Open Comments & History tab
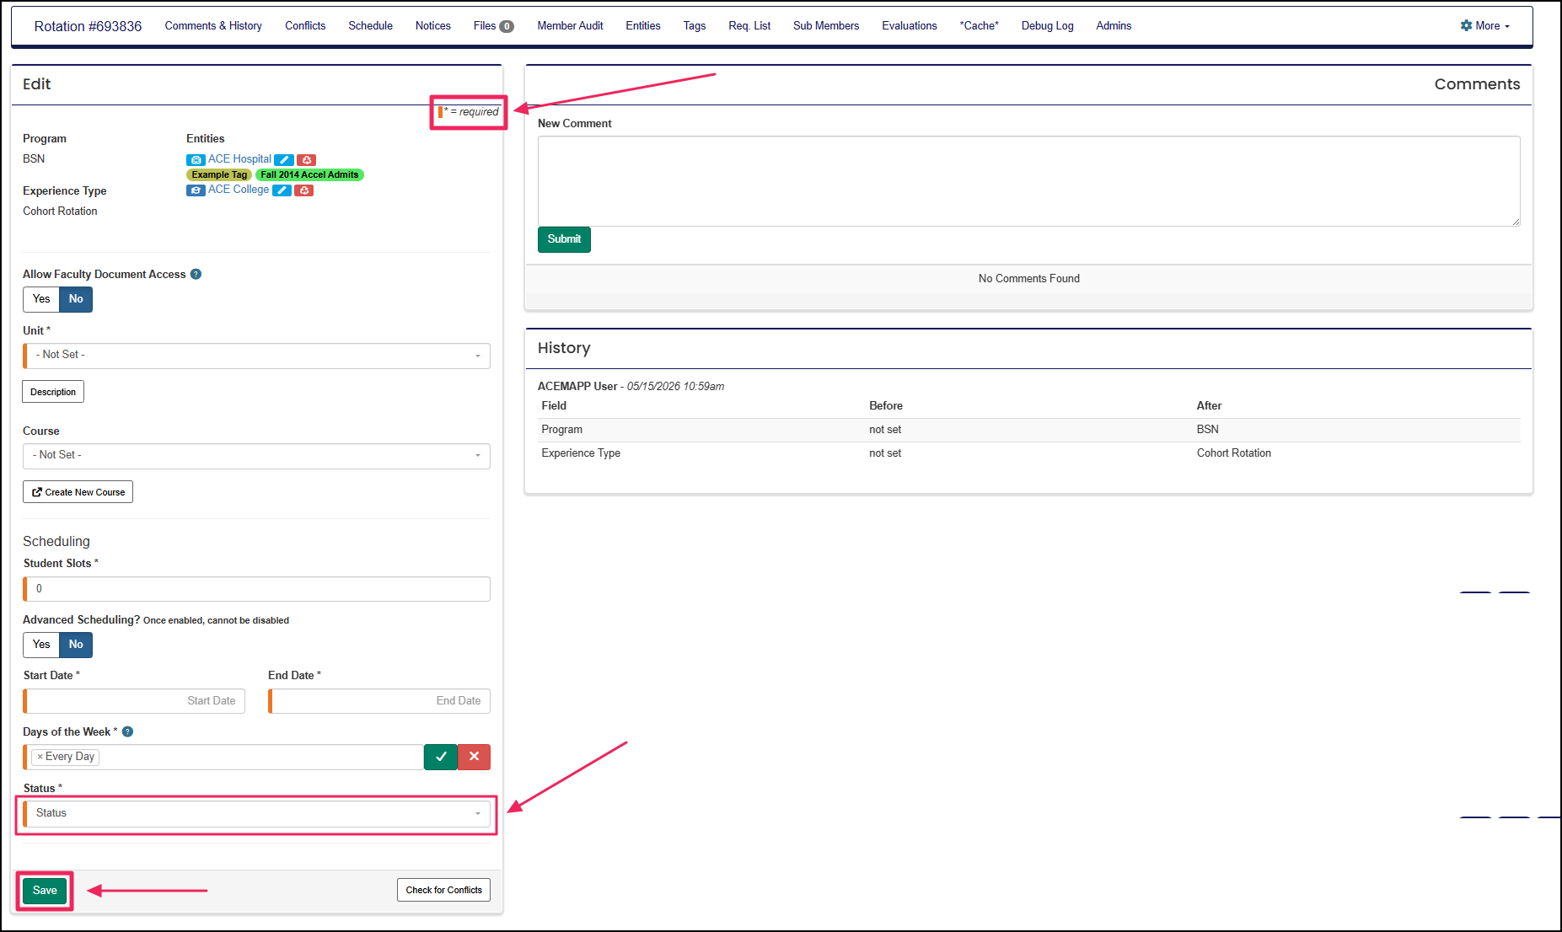Screen dimensions: 1562x932 click(x=213, y=26)
